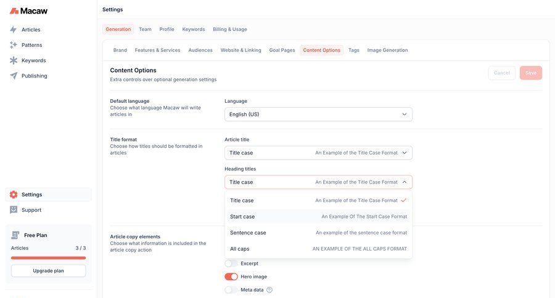Enable the Meta data toggle
The height and width of the screenshot is (298, 555).
[231, 290]
